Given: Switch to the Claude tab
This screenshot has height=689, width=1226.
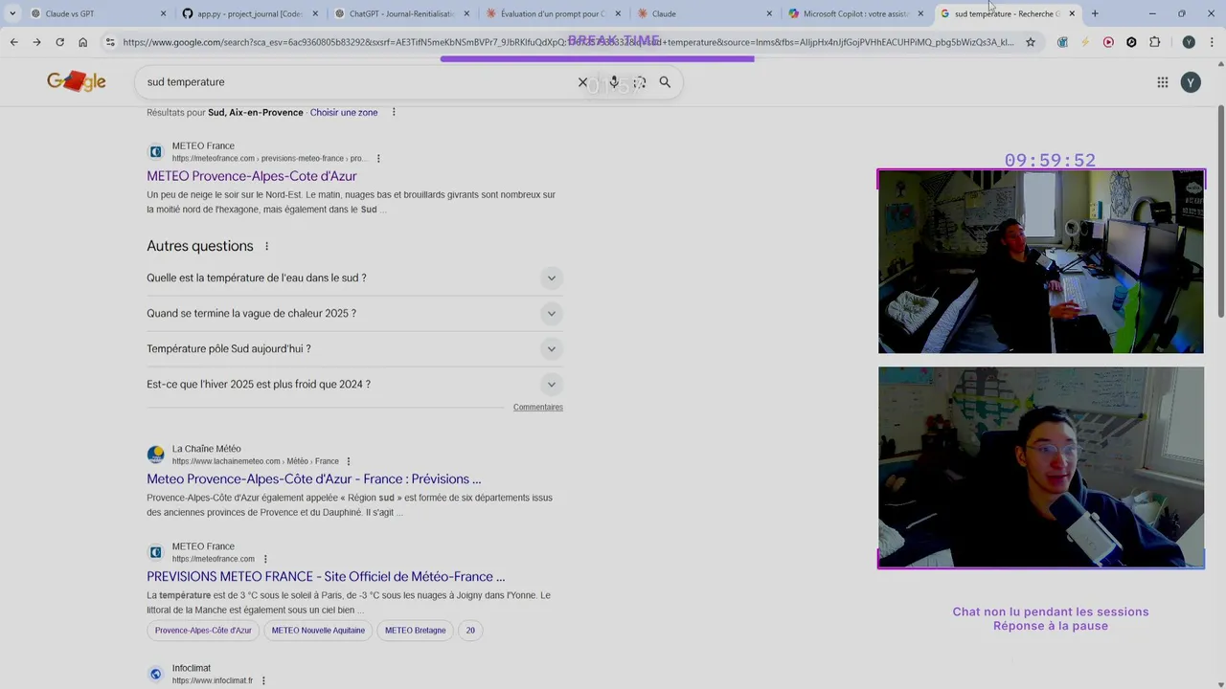Looking at the screenshot, I should point(703,13).
